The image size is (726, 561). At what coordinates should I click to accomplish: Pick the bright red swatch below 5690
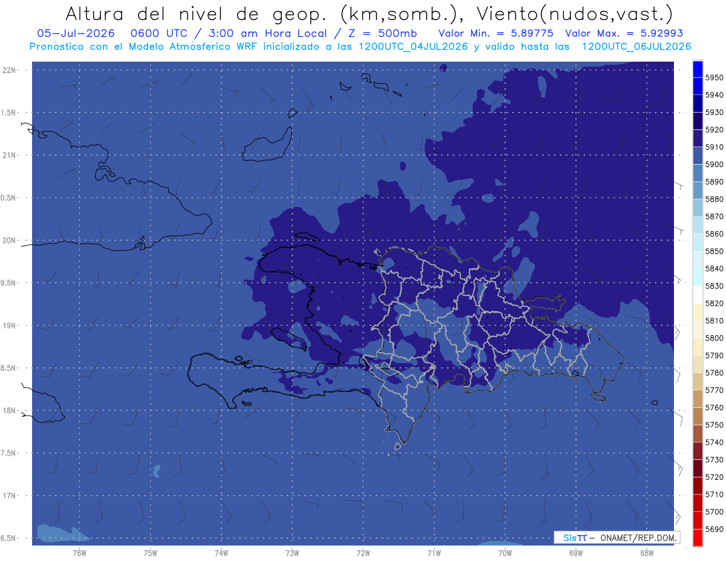tap(698, 537)
